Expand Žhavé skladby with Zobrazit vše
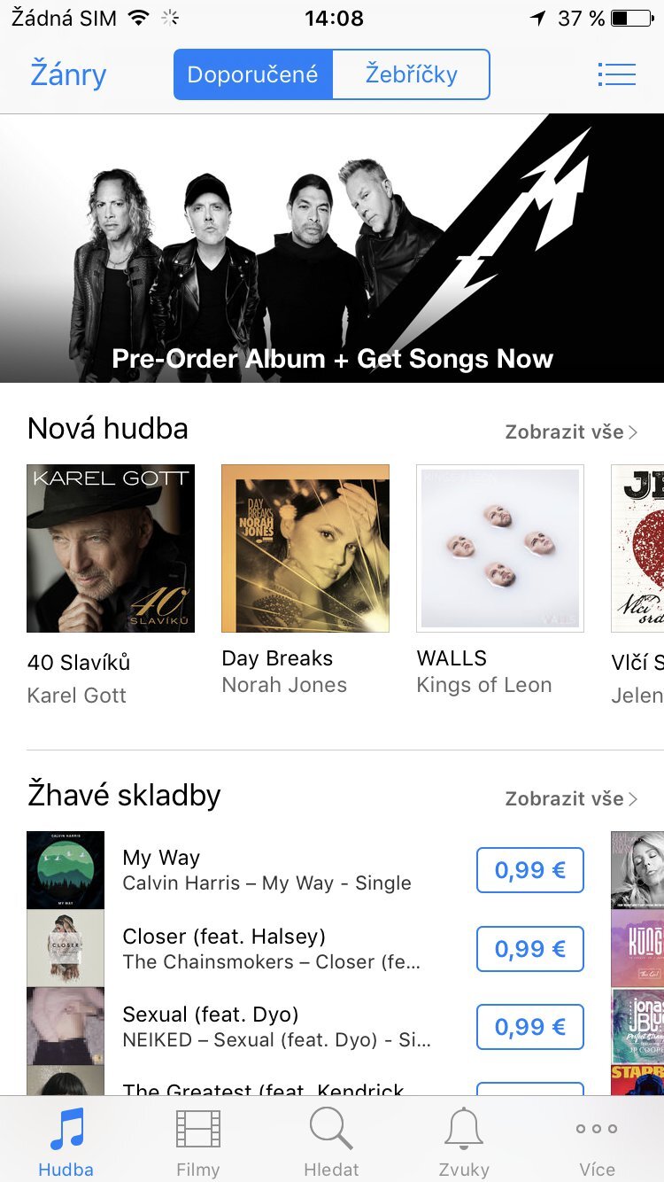This screenshot has height=1182, width=664. (x=571, y=798)
